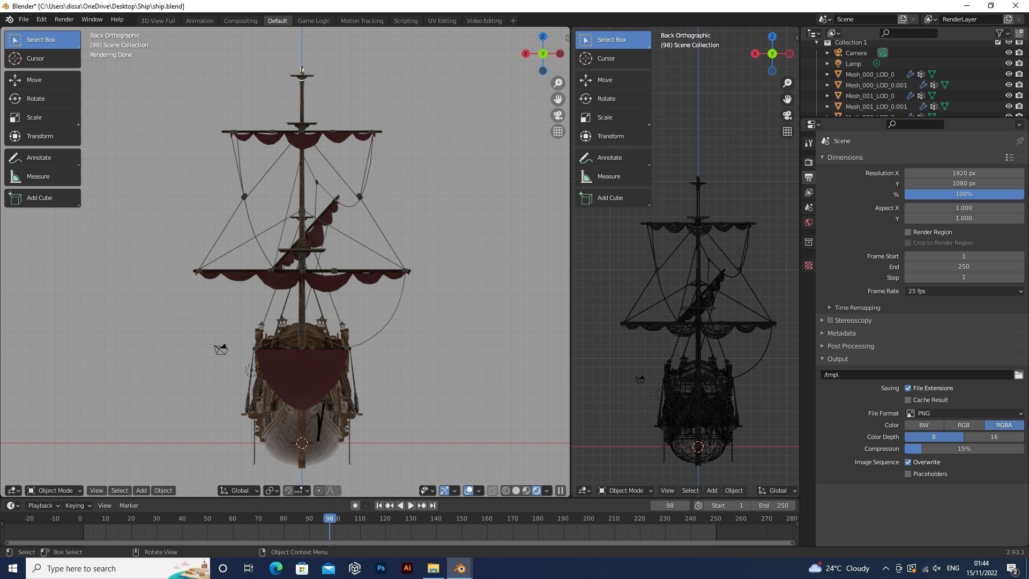Switch to the UV Editing workspace tab

point(442,21)
